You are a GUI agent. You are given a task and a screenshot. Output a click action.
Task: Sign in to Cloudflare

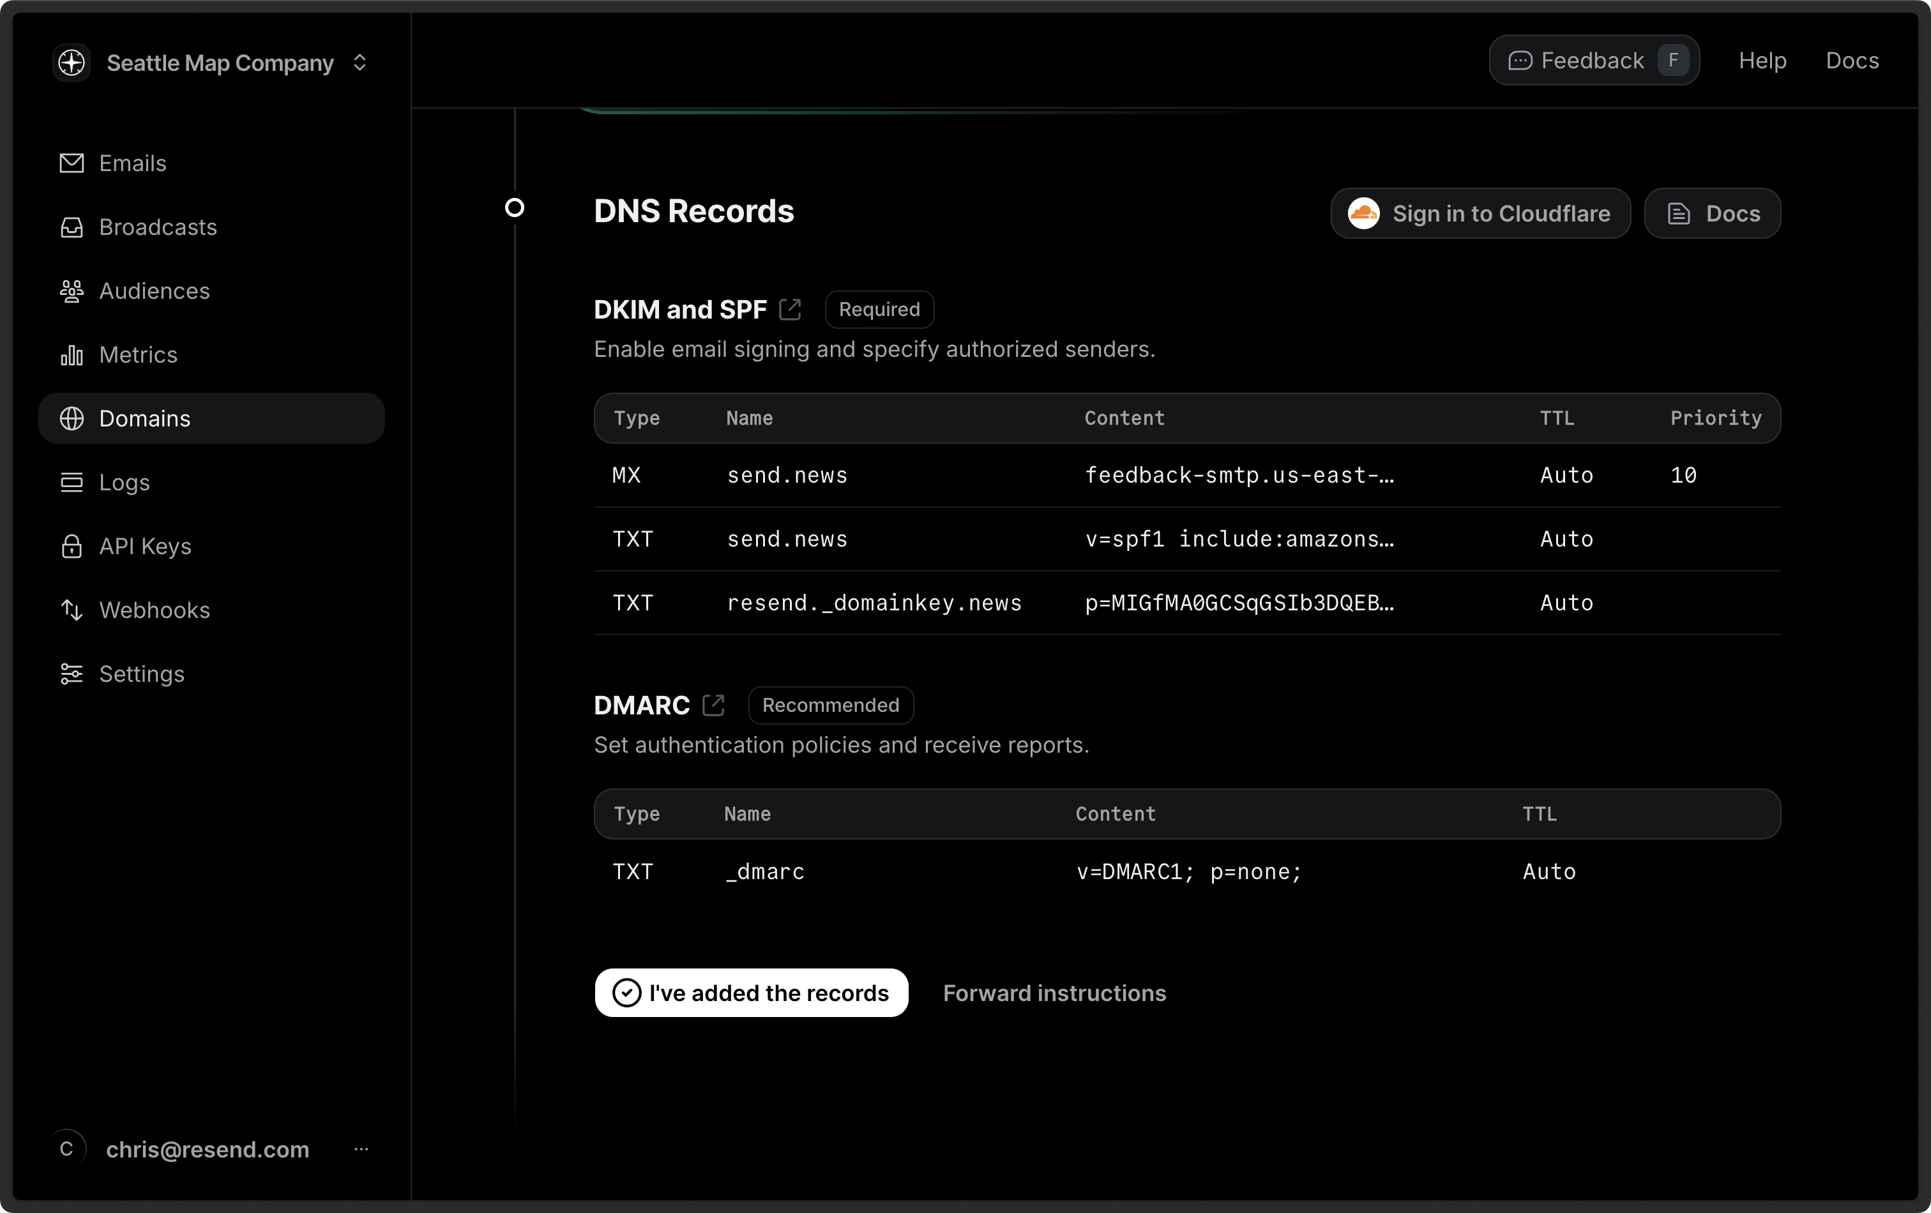tap(1480, 213)
